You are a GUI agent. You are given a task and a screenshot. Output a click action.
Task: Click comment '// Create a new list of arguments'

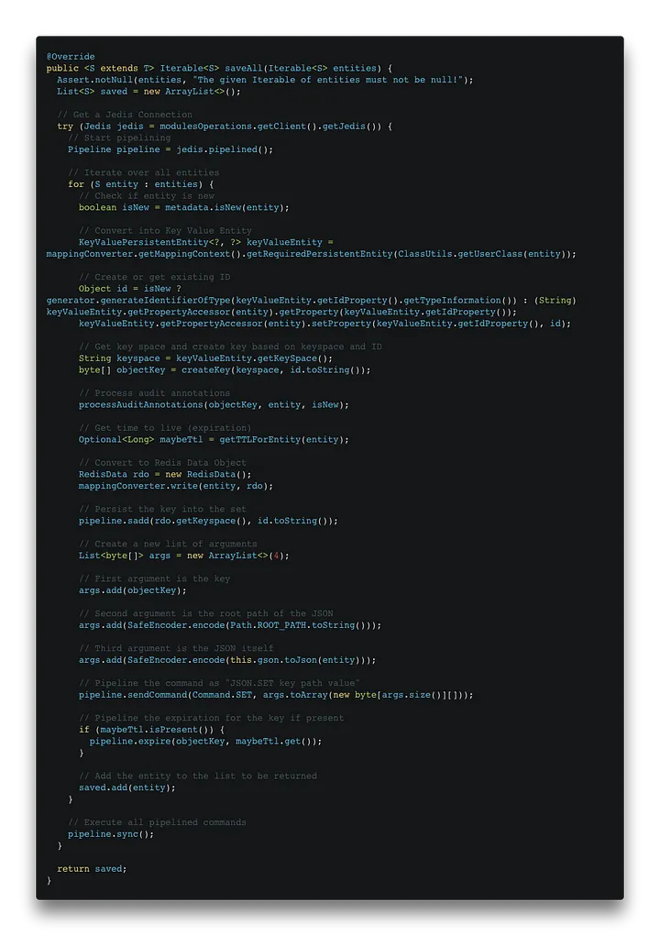coord(168,544)
